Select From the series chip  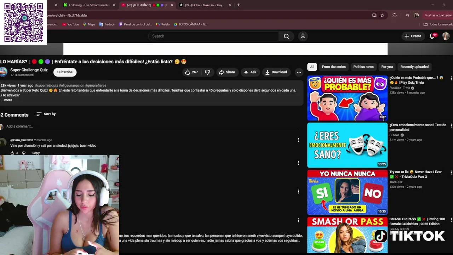click(x=334, y=67)
